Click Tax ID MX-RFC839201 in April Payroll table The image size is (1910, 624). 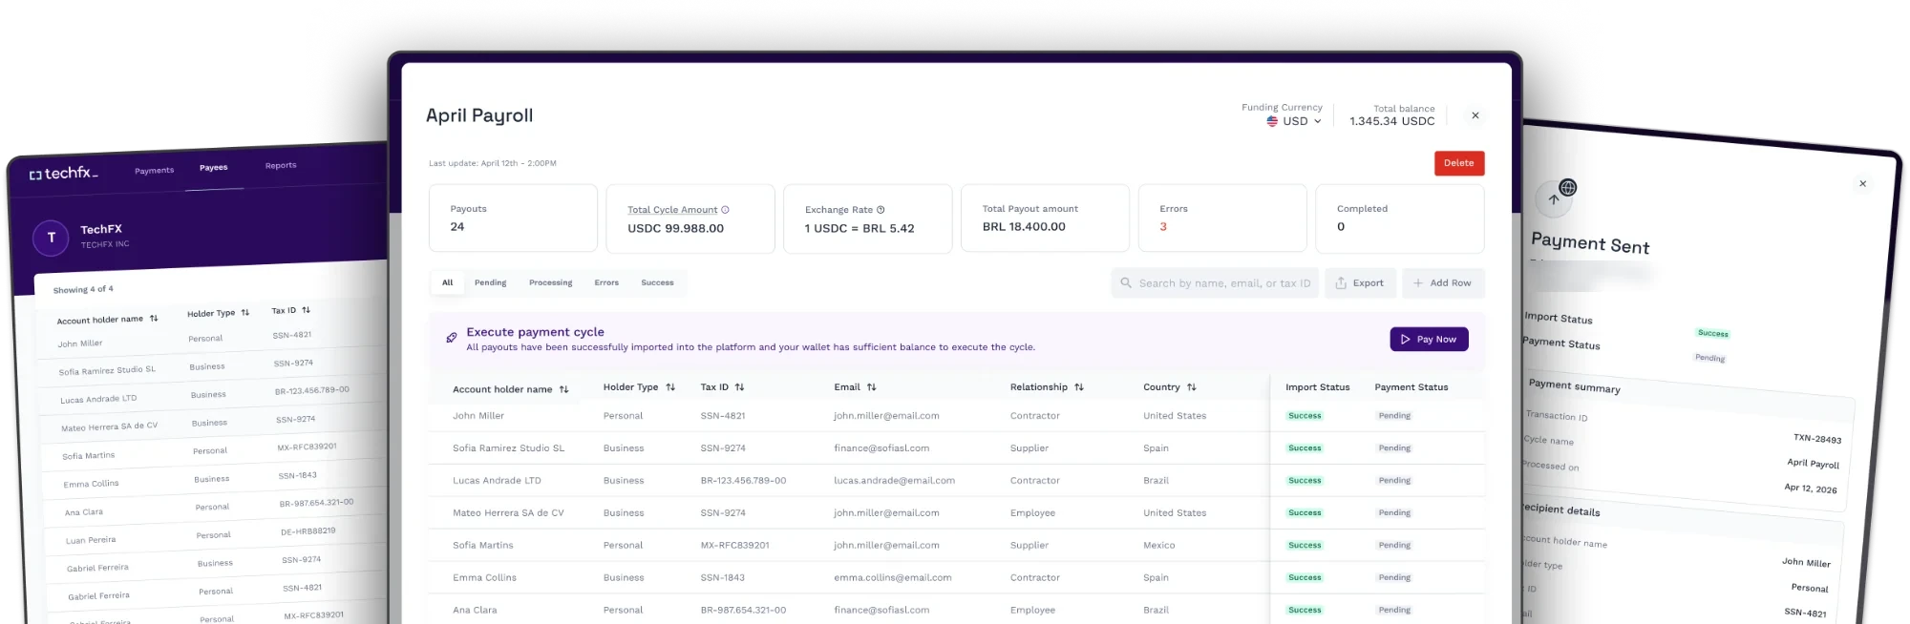734,546
